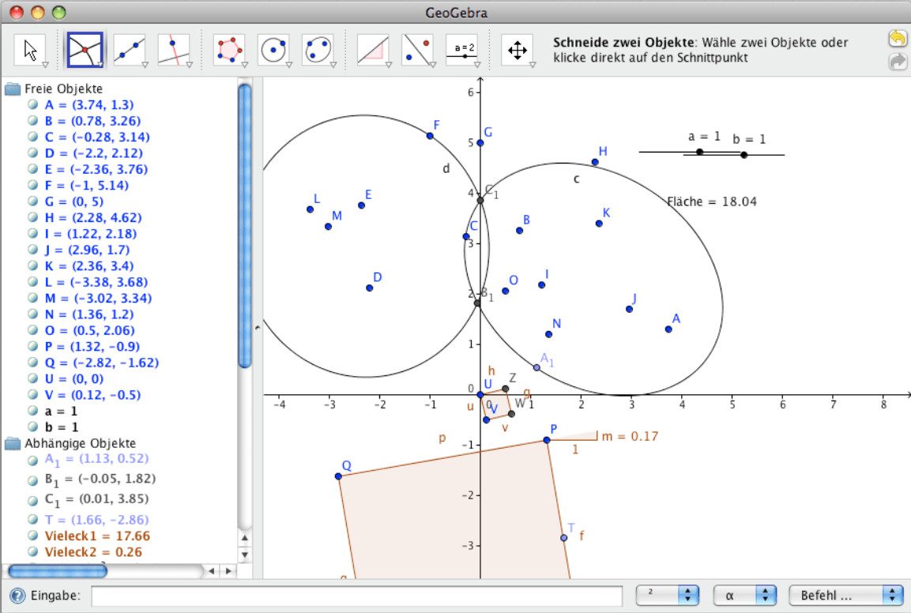
Task: Select the Ellipse conic tool
Action: pyautogui.click(x=318, y=48)
